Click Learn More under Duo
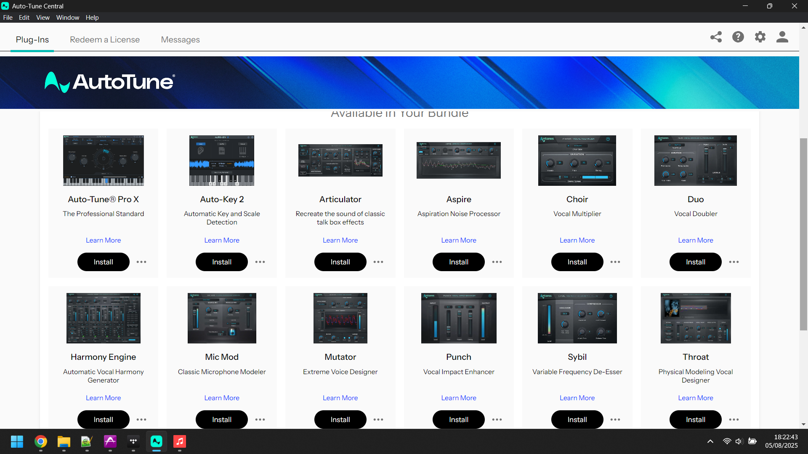 (x=696, y=240)
